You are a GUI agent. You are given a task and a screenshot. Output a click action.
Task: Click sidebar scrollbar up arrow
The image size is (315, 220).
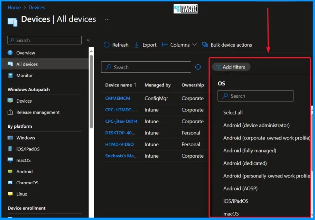tap(91, 51)
